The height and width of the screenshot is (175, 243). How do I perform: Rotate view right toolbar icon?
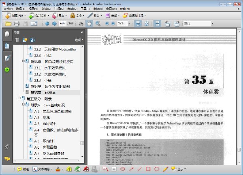(176, 24)
